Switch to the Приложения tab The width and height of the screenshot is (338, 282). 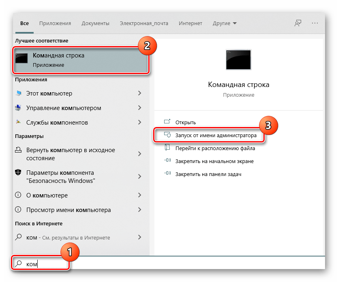[x=55, y=23]
